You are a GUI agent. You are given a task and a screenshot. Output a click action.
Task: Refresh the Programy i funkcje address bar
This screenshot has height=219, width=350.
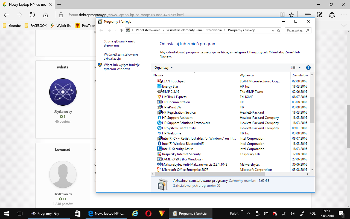(279, 30)
